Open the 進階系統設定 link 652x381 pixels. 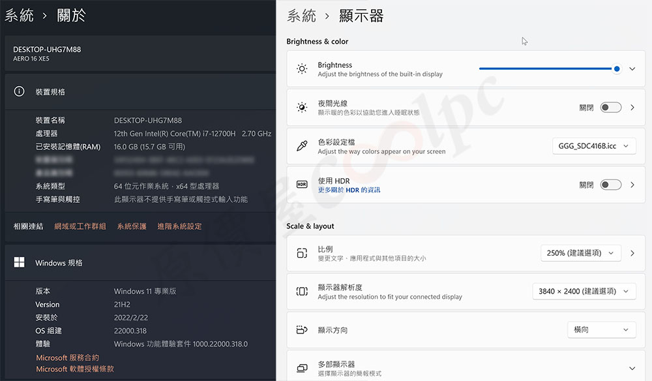[179, 226]
